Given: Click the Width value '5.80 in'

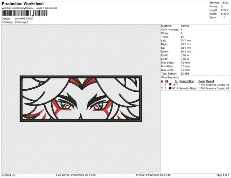Looking at the screenshot, I should click(225, 14).
